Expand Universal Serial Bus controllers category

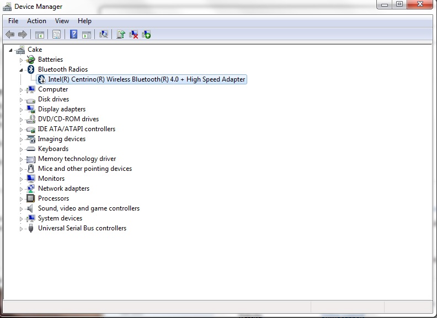click(21, 229)
